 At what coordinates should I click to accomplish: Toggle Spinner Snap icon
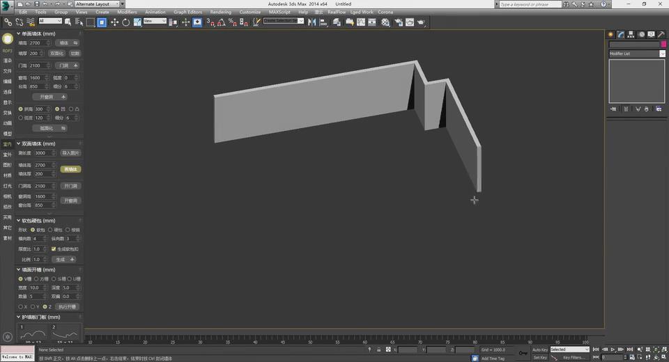[x=244, y=22]
